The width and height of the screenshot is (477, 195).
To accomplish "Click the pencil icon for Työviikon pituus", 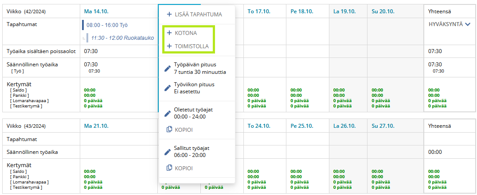I will click(x=168, y=88).
